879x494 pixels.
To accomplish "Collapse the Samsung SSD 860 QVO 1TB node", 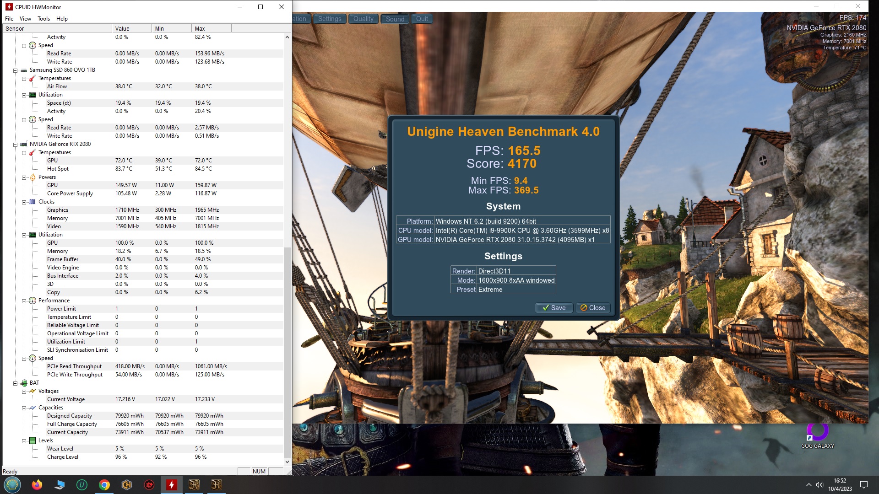I will 15,70.
